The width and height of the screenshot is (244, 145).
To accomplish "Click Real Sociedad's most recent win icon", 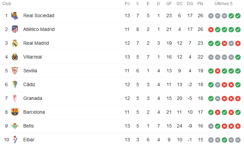I will pos(238,16).
